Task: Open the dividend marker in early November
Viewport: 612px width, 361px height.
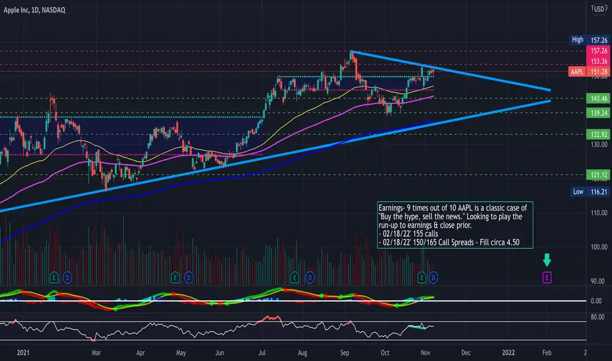Action: click(x=433, y=278)
